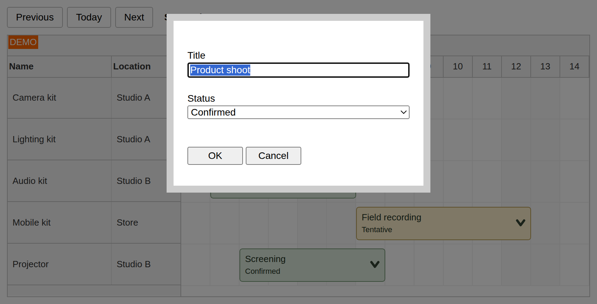
Task: Open the Screening event menu chevron
Action: [x=375, y=264]
